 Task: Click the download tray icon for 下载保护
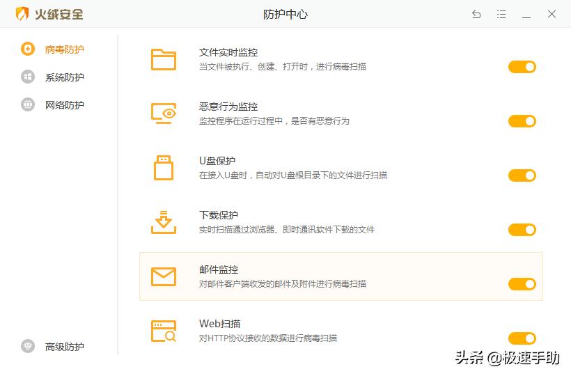point(164,222)
